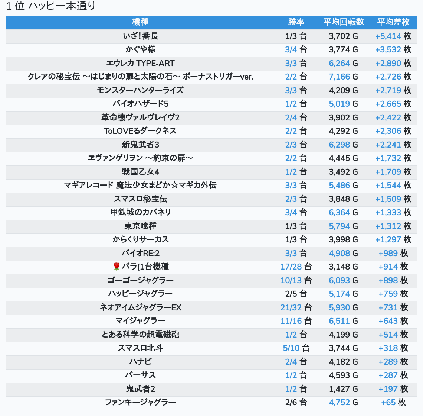
Task: Sort table by 勝率 column header
Action: pos(296,22)
